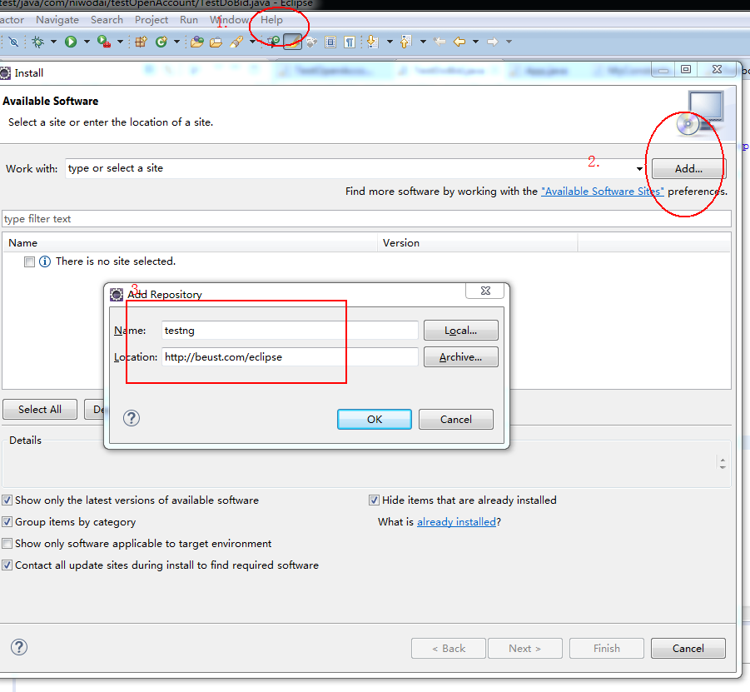750x692 pixels.
Task: Expand the Next Annotation dropdown arrow
Action: (390, 42)
